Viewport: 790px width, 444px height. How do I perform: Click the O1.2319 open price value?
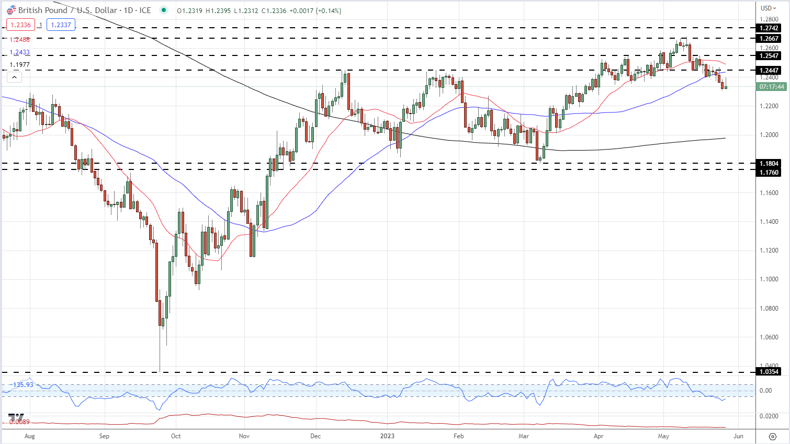pos(189,10)
